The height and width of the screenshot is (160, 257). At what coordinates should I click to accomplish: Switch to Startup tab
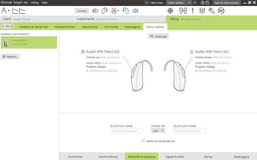[x=208, y=157]
